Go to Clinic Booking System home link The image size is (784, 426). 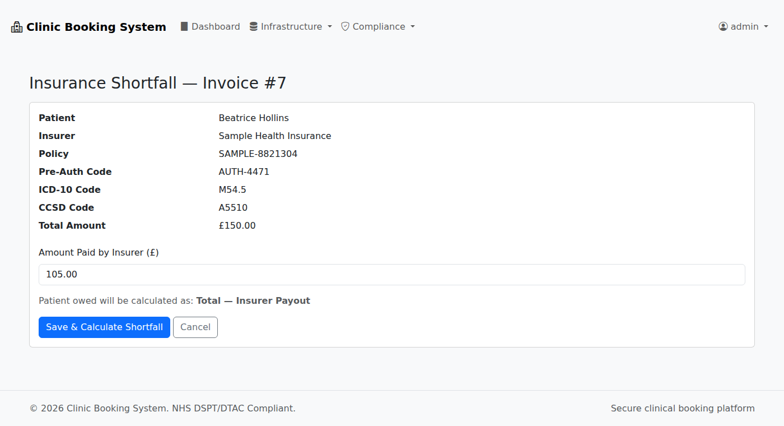(x=88, y=27)
